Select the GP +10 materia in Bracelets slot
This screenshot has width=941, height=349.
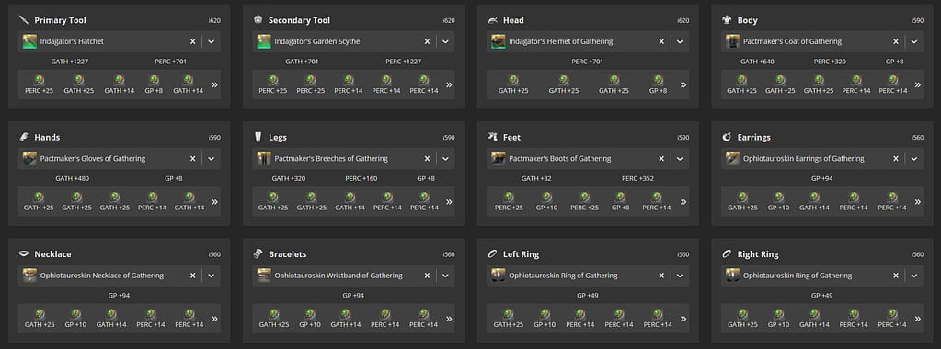point(310,319)
